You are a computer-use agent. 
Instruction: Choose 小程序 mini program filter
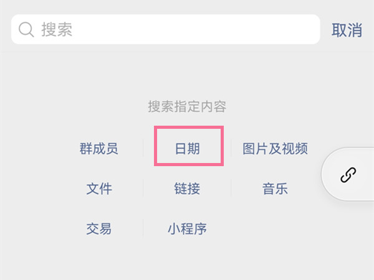(x=187, y=228)
